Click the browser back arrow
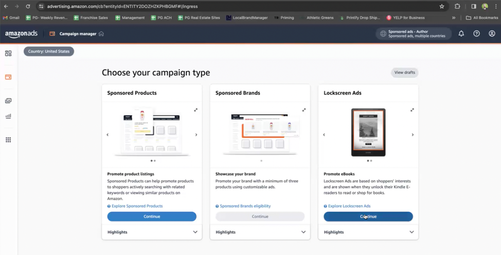501x255 pixels. [6, 6]
